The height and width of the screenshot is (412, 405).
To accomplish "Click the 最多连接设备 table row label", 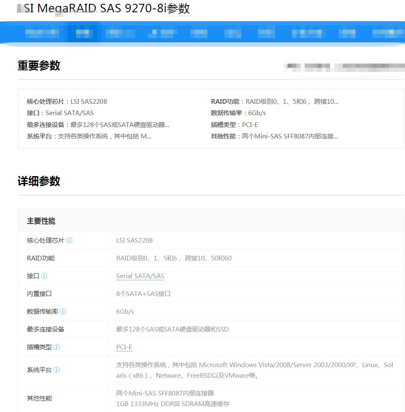I will click(45, 329).
